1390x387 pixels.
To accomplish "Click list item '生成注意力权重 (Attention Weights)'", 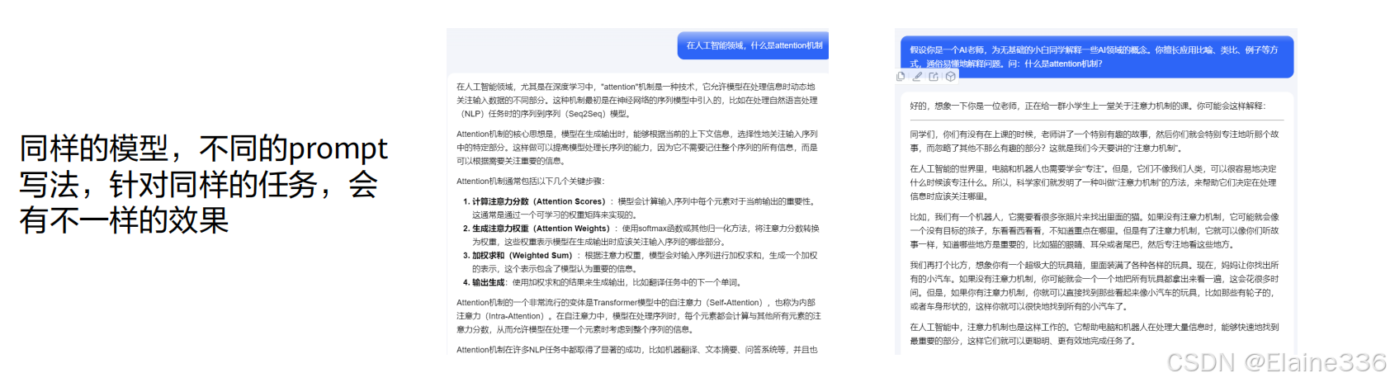I will coord(643,235).
